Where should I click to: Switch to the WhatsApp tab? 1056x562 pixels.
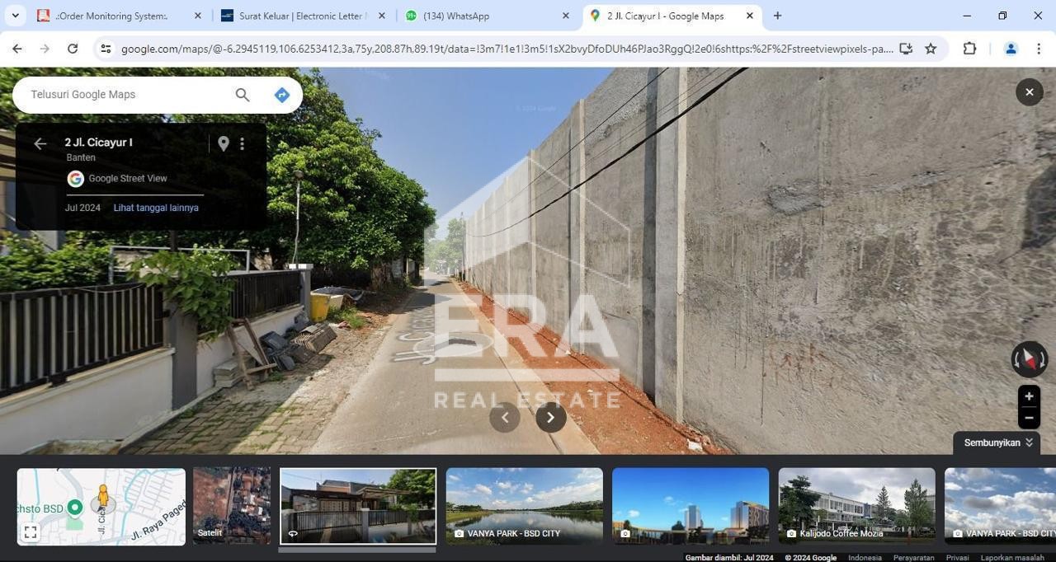488,16
